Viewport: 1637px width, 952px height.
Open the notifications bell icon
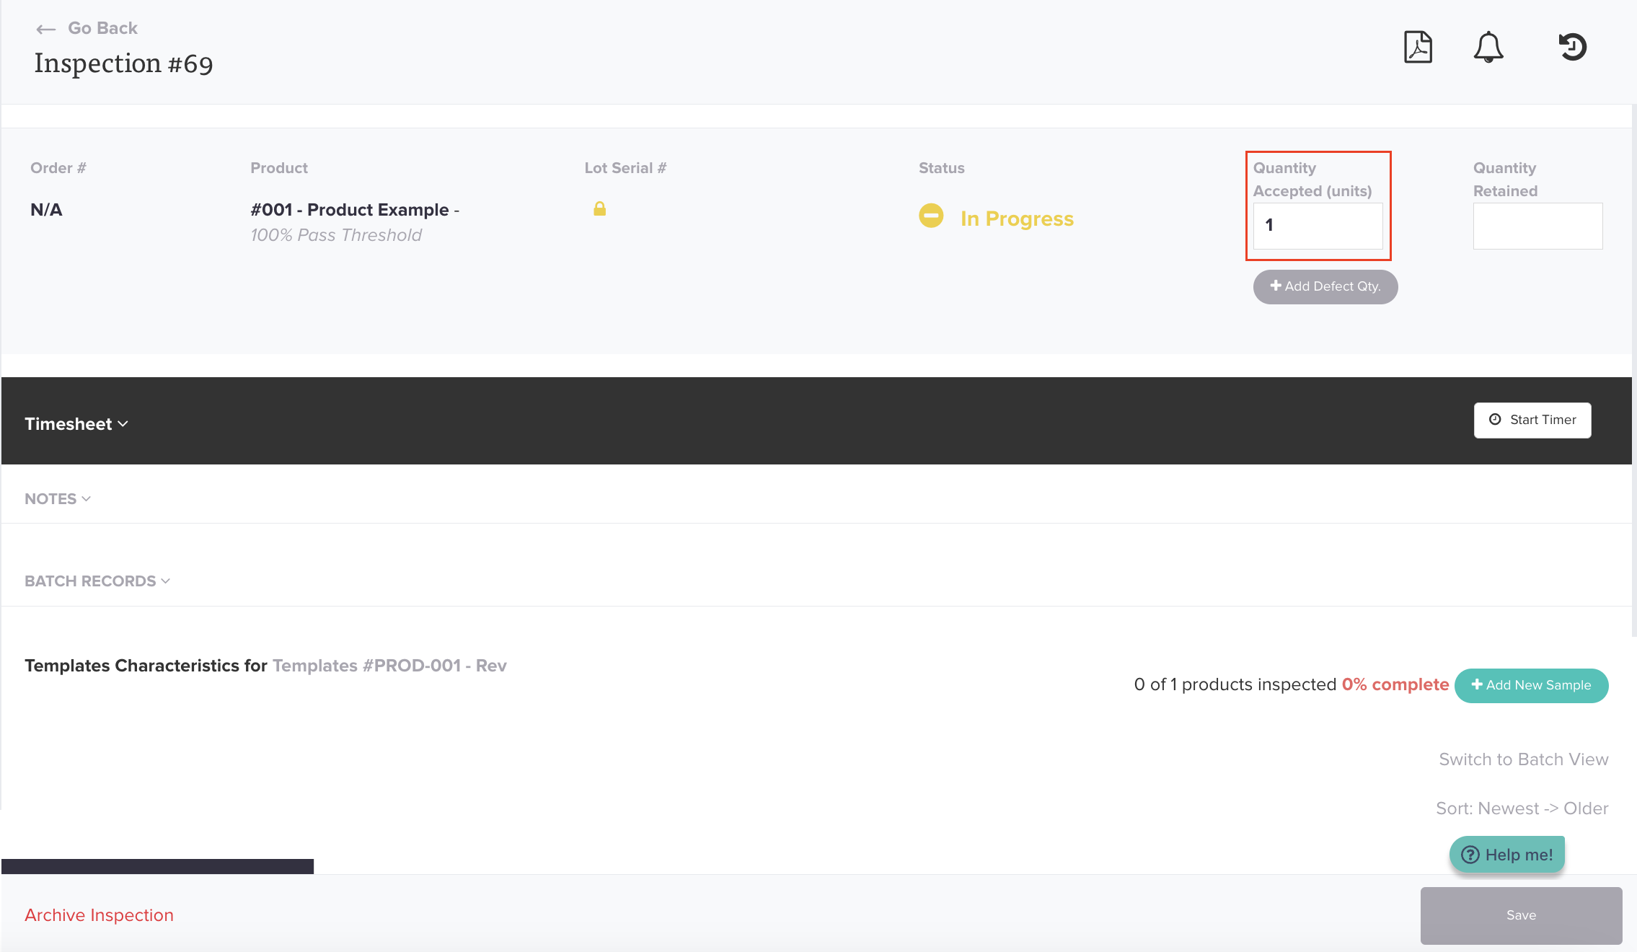[x=1488, y=48]
